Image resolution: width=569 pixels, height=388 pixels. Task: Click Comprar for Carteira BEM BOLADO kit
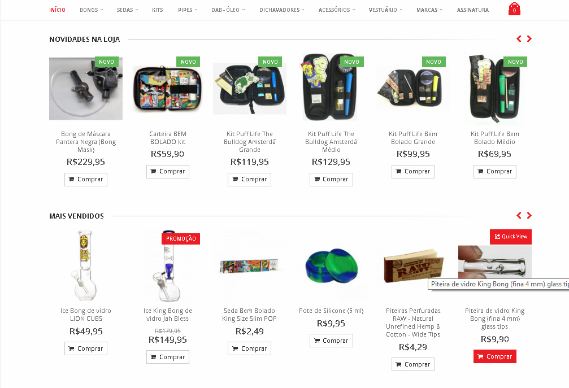pyautogui.click(x=168, y=172)
